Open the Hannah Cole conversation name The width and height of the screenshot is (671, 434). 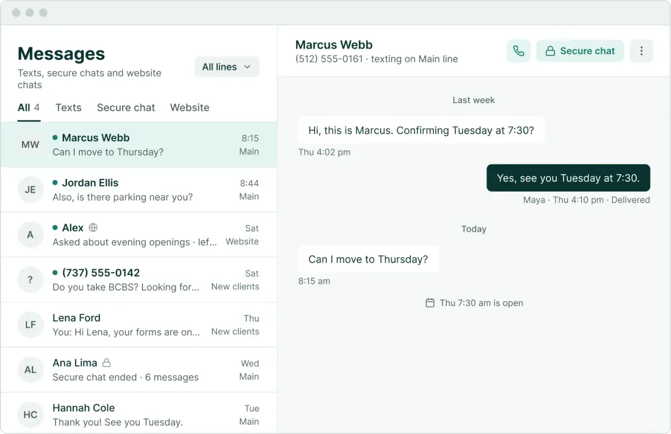83,408
